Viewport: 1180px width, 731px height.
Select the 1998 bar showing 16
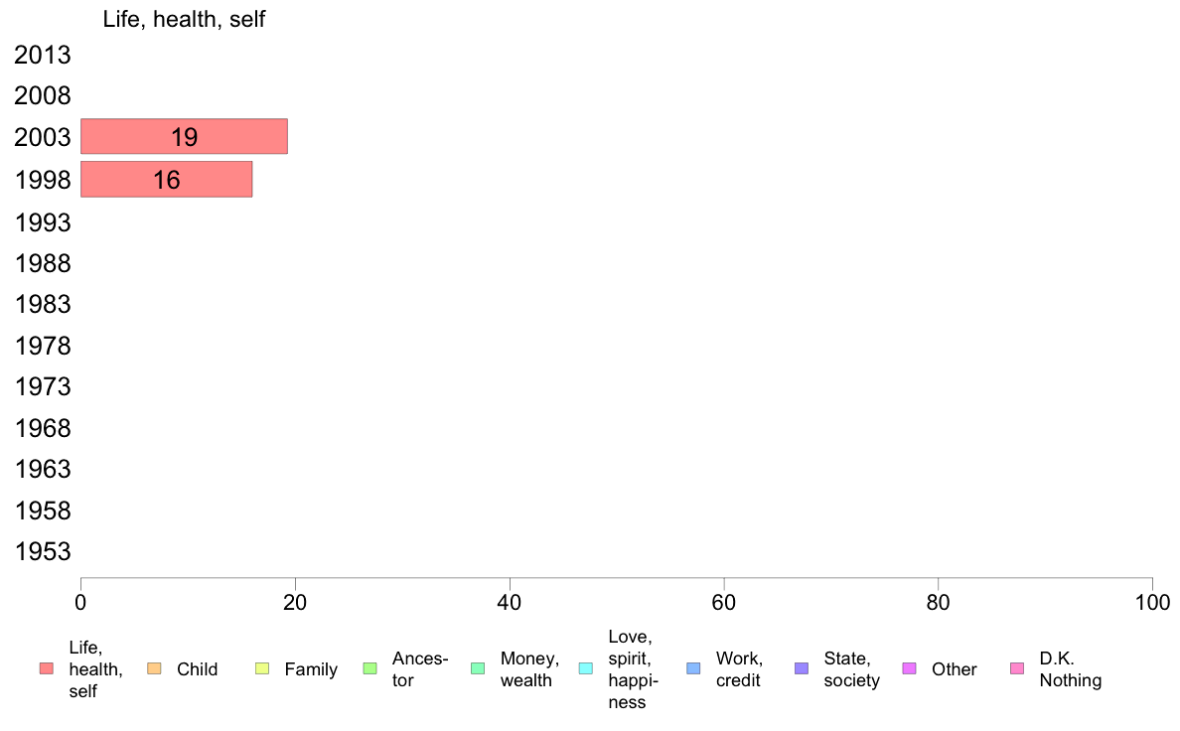[x=166, y=180]
